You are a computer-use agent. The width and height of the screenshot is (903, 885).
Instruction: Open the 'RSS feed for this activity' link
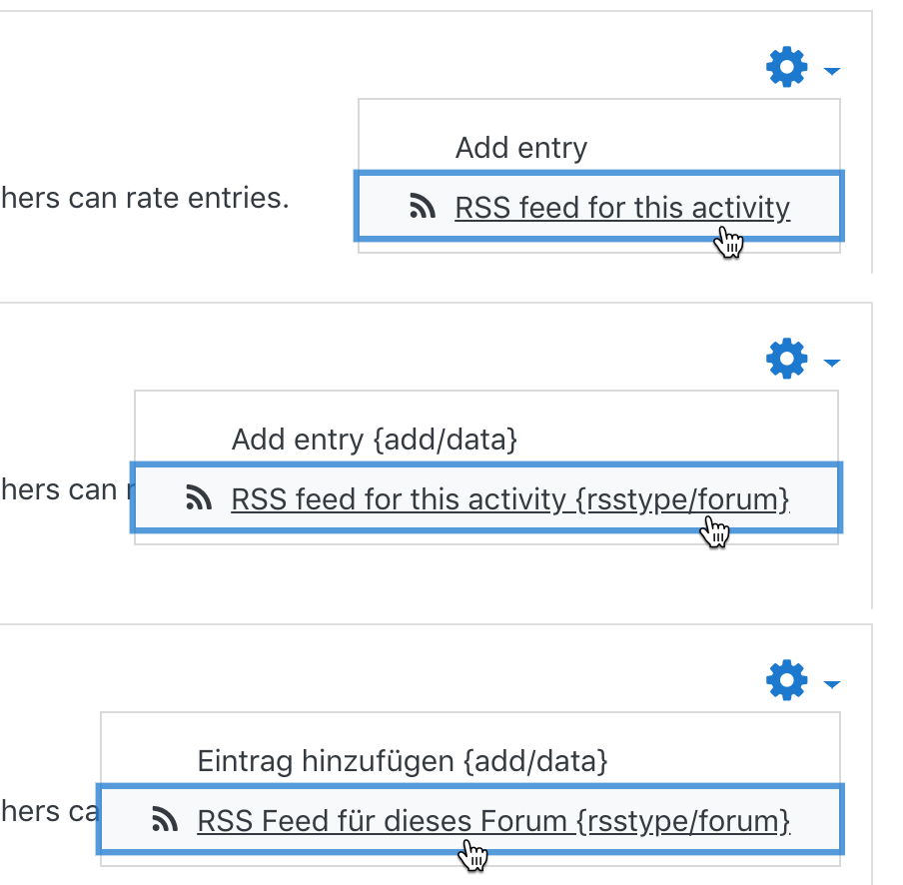click(622, 208)
